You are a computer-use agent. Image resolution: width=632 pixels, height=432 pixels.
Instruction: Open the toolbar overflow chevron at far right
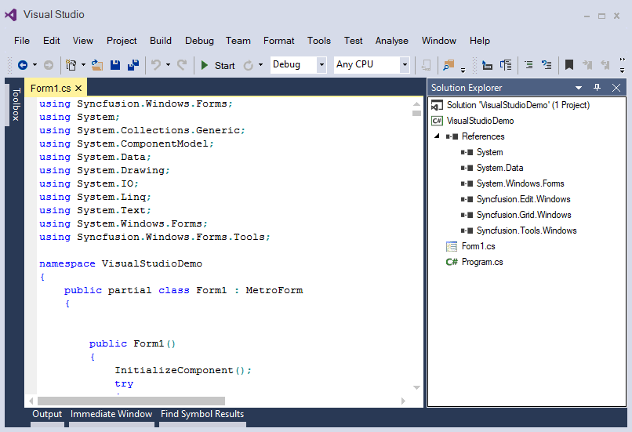tap(623, 65)
